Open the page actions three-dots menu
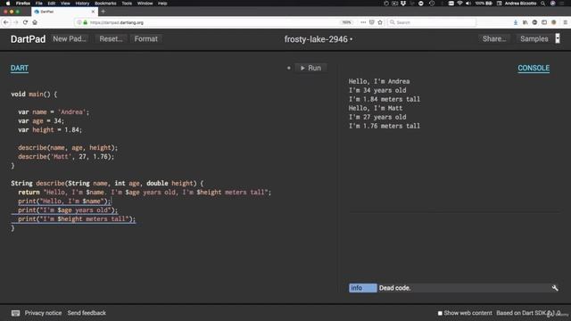The image size is (571, 321). tap(363, 22)
